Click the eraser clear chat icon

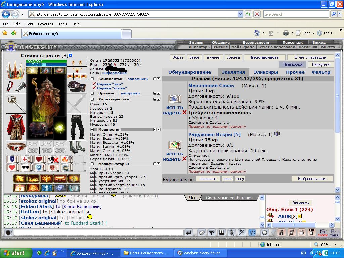point(202,232)
